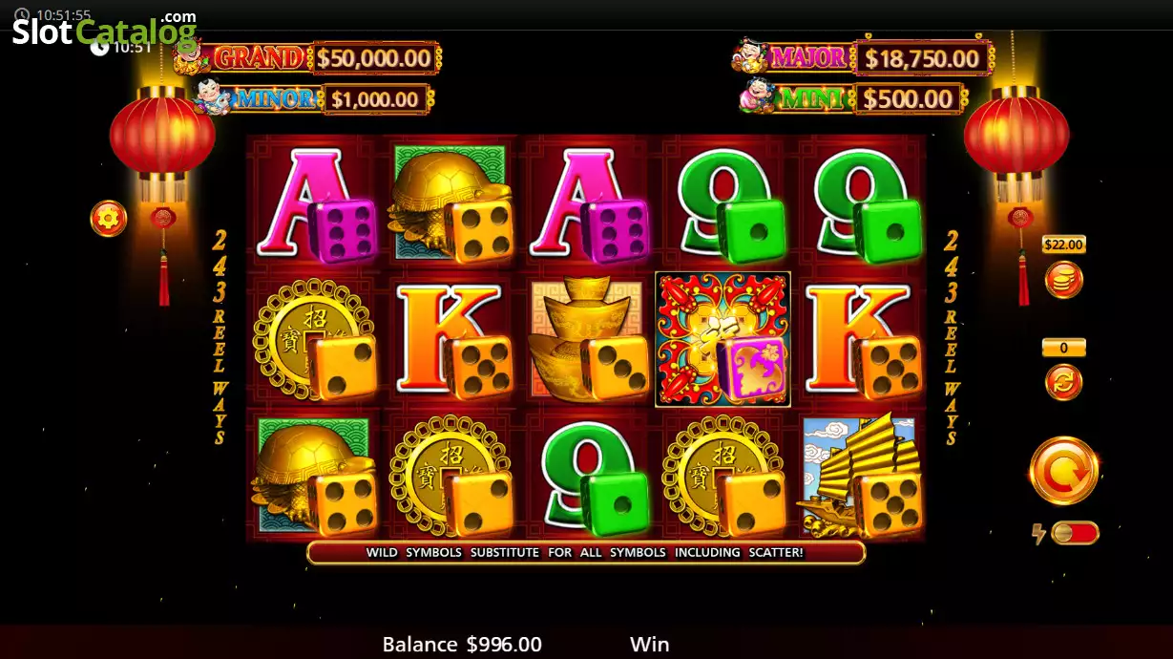Open the settings gear on the left
Viewport: 1173px width, 659px height.
(108, 219)
